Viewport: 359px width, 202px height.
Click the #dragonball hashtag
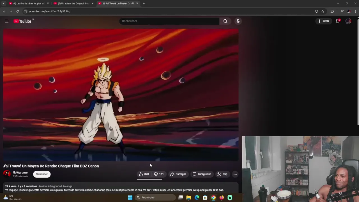coord(55,186)
